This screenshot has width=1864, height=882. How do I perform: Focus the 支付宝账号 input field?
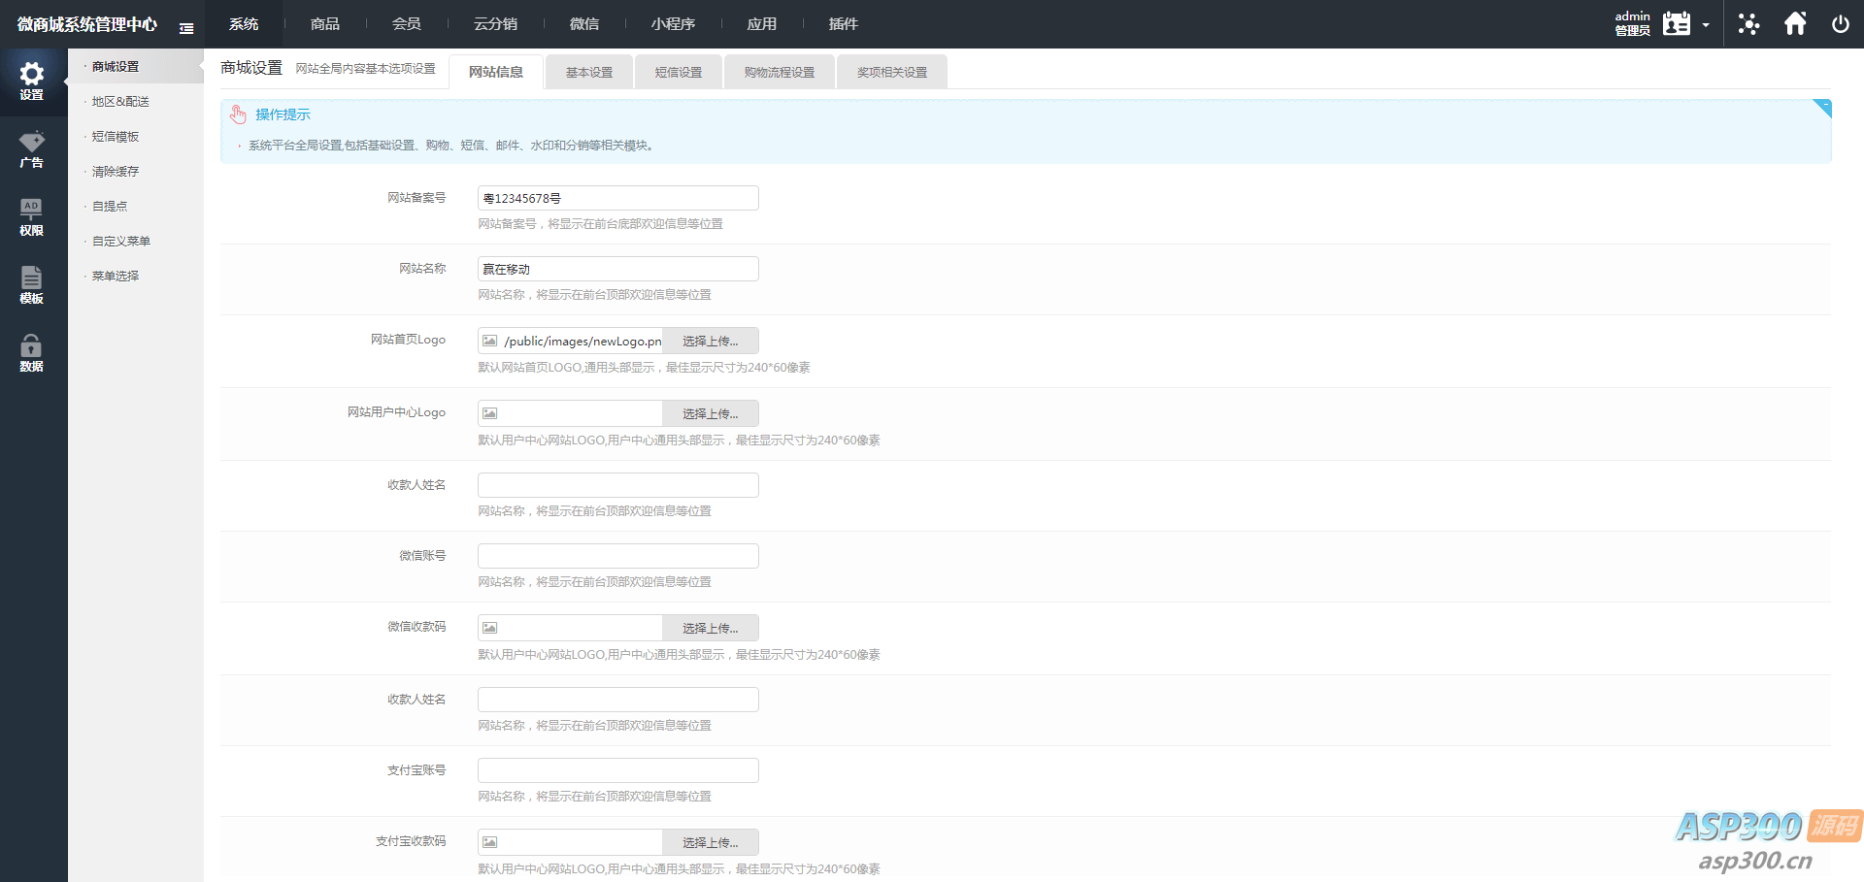[618, 770]
